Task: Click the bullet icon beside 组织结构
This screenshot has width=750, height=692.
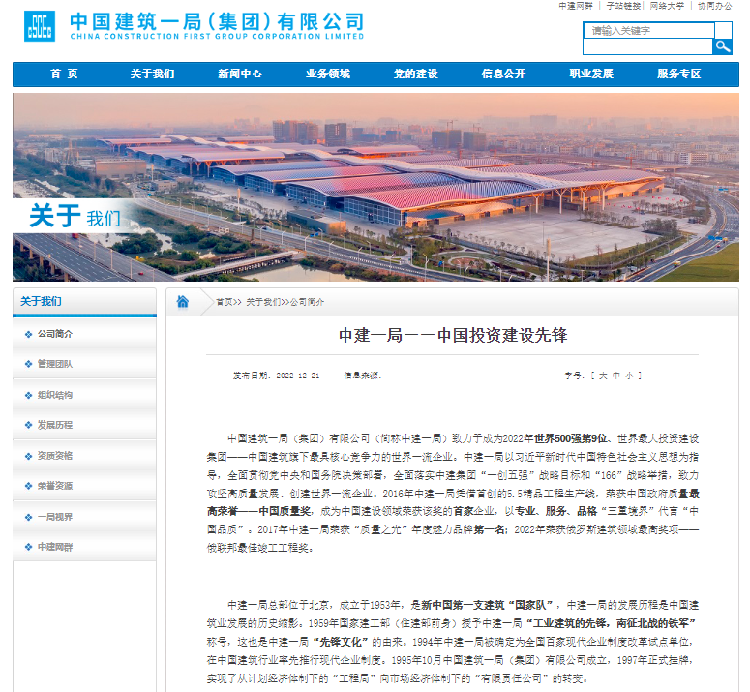Action: 29,396
